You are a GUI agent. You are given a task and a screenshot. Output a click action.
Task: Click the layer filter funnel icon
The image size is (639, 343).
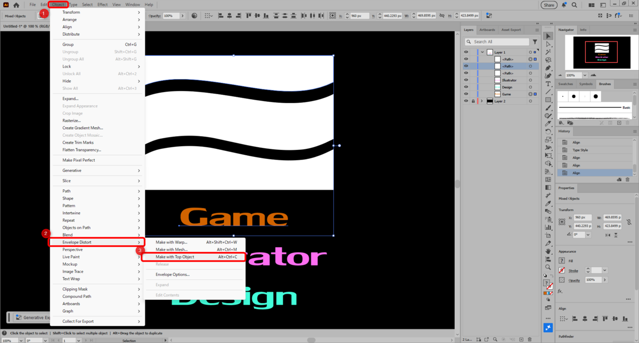[535, 41]
